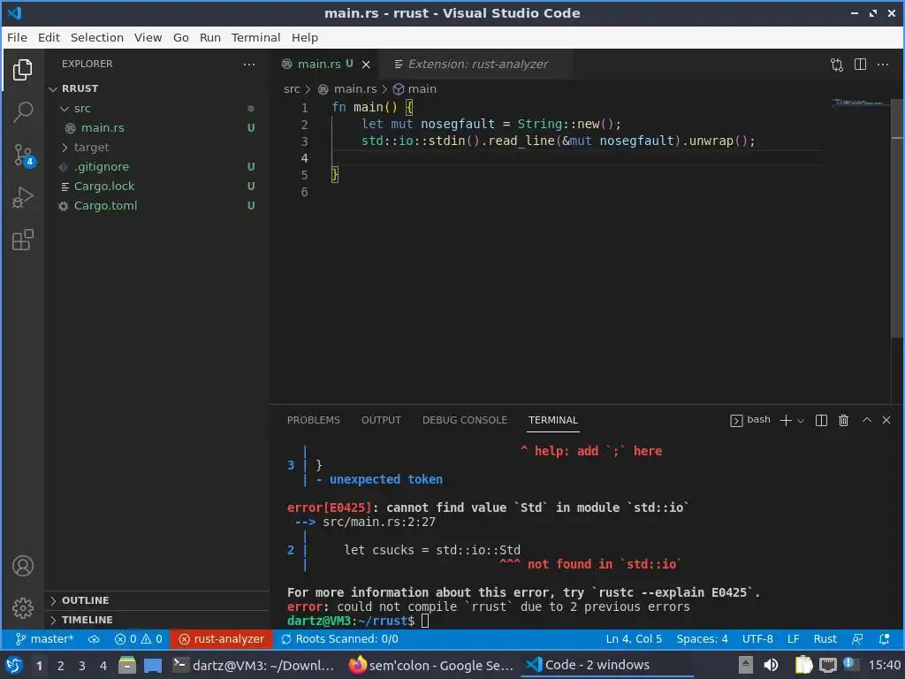905x679 pixels.
Task: Click the code minimap thumbnail
Action: 859,103
